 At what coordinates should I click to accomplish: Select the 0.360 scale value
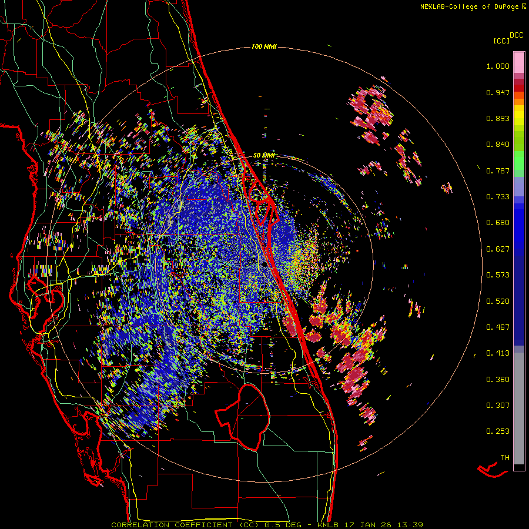coord(498,380)
